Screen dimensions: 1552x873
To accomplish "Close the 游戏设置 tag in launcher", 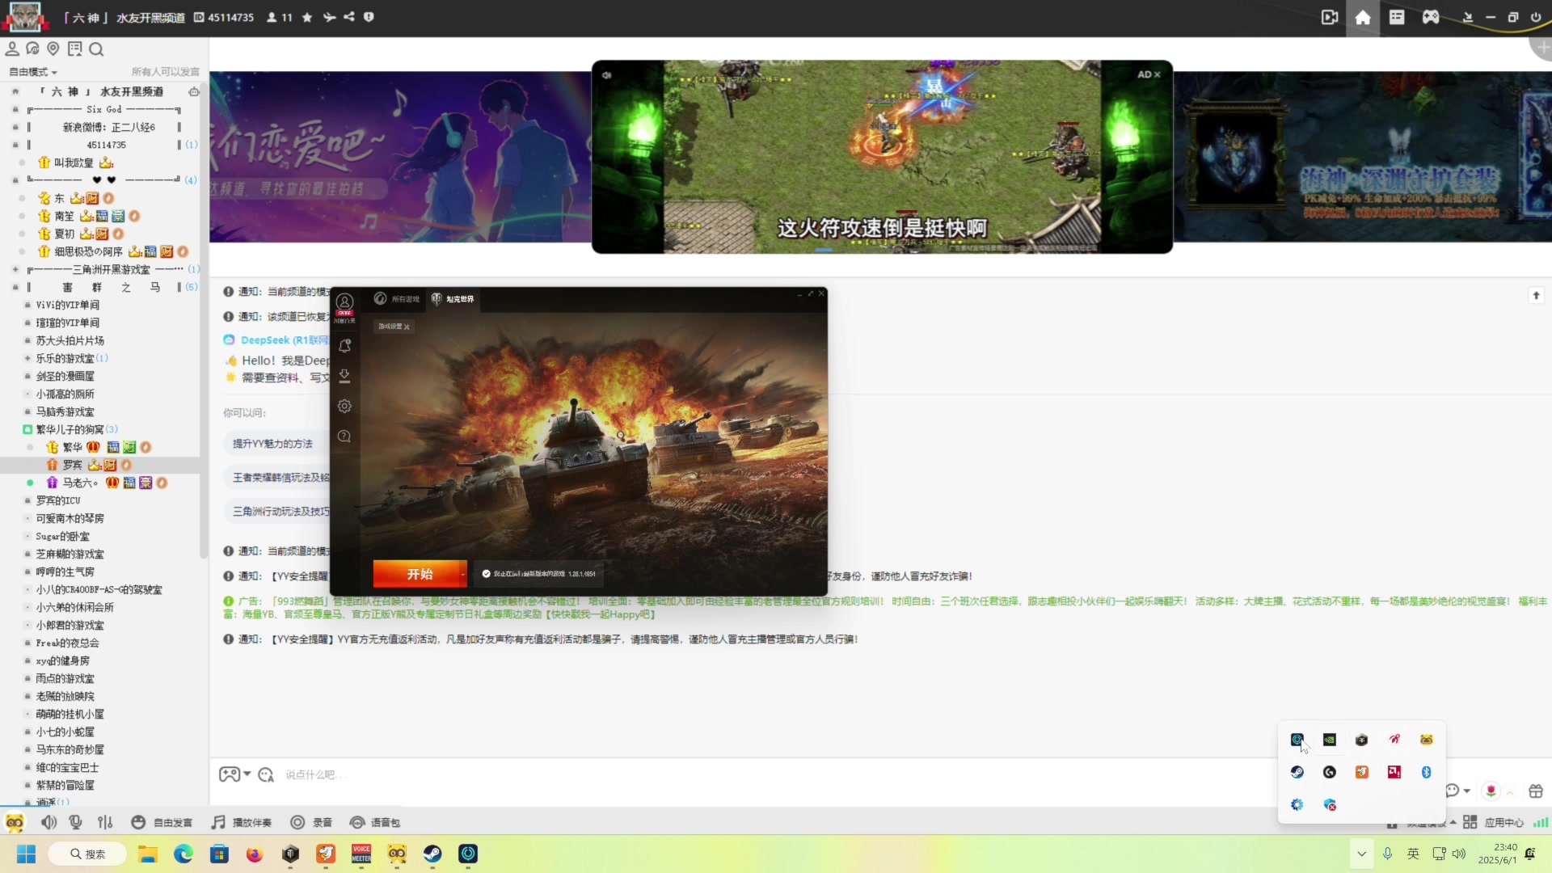I will coord(407,327).
